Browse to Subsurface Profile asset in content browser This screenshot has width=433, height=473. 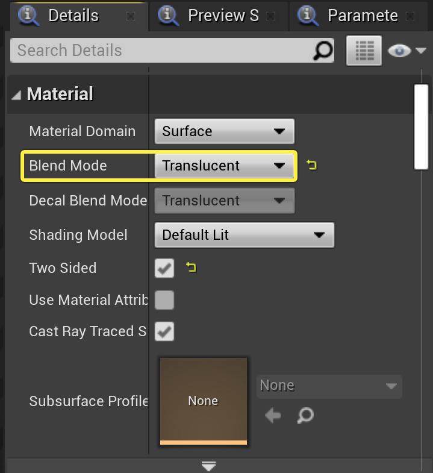[x=305, y=415]
